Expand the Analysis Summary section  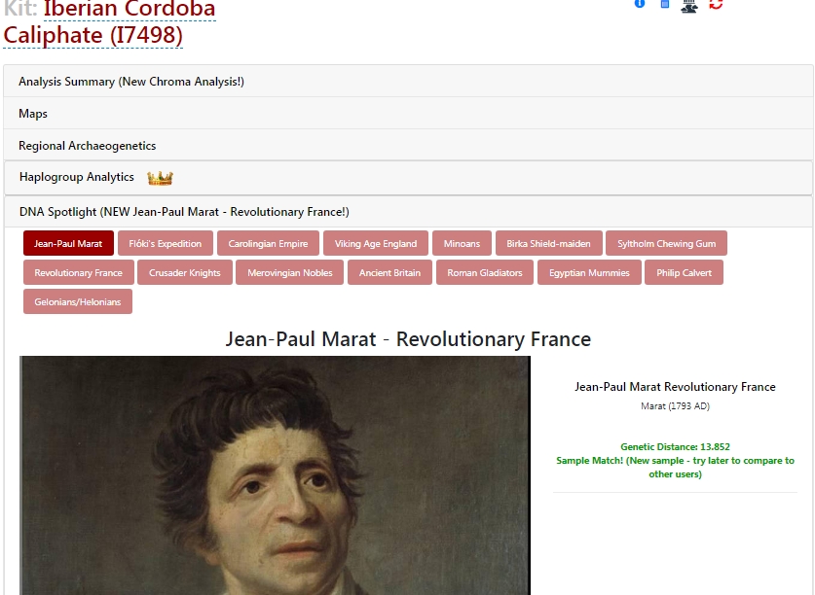click(408, 82)
